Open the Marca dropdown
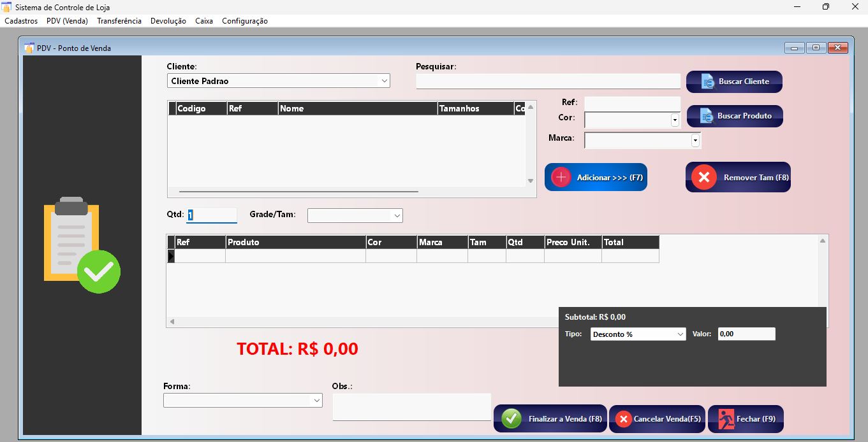 point(695,140)
